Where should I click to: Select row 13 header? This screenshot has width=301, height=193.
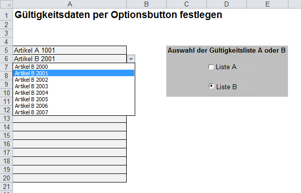[x=7, y=118]
